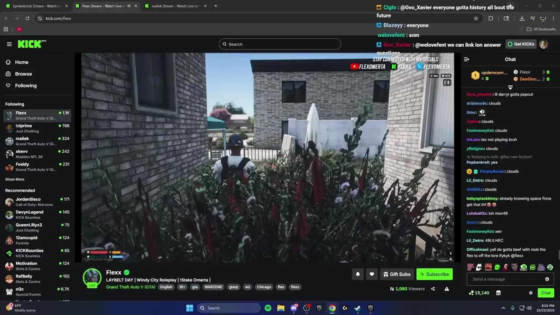Mute audio on Flexx Stream tab
The image size is (560, 315).
coord(129,6)
